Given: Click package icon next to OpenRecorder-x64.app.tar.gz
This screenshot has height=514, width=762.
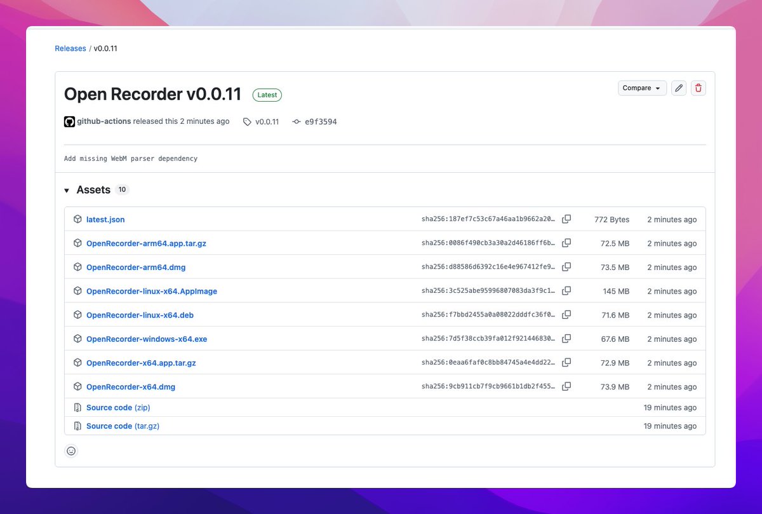Looking at the screenshot, I should pyautogui.click(x=77, y=362).
